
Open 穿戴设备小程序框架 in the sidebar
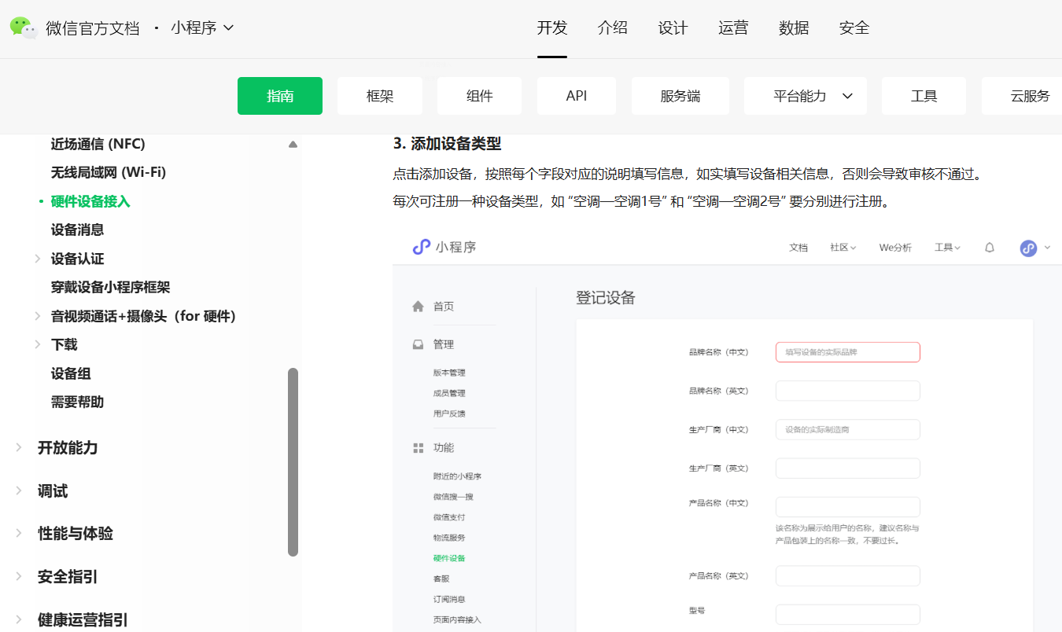point(111,287)
